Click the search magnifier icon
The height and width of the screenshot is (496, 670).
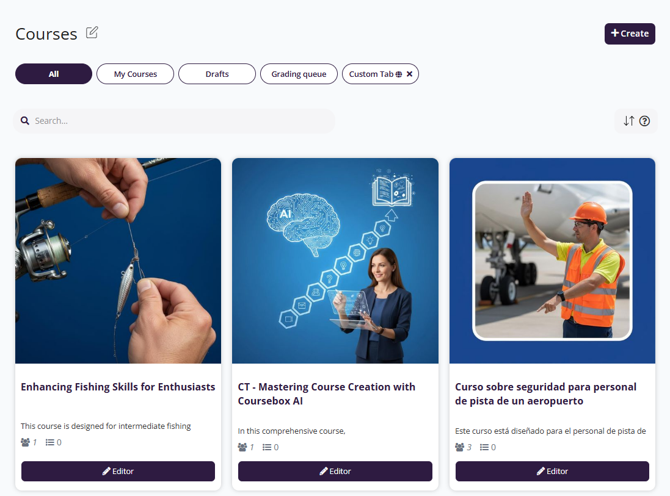pyautogui.click(x=25, y=121)
